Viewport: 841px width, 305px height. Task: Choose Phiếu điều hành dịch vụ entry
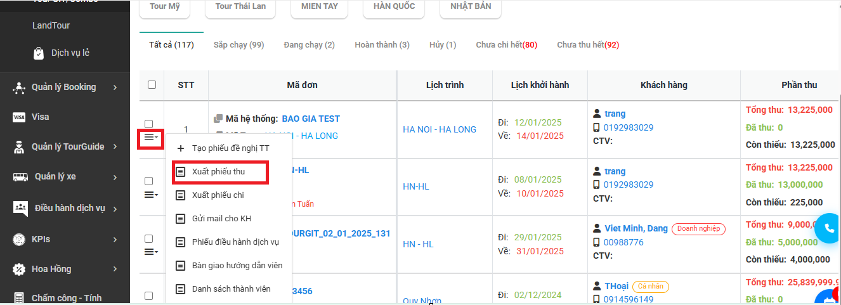tap(228, 242)
